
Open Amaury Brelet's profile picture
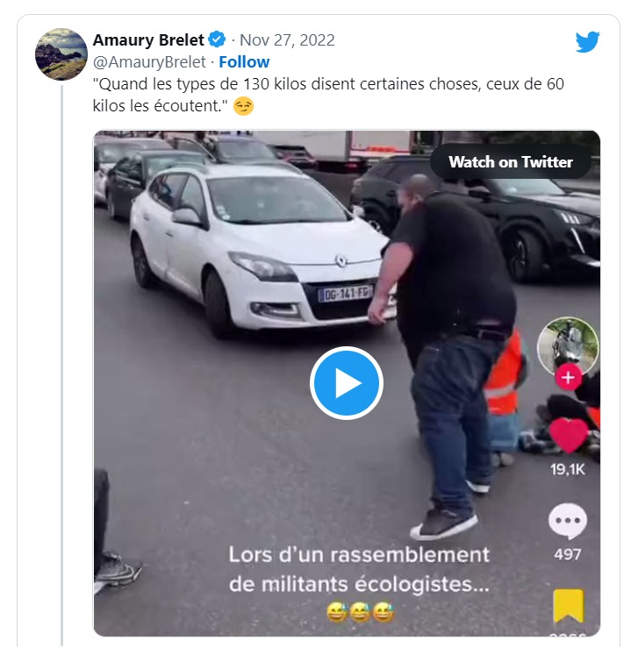61,54
